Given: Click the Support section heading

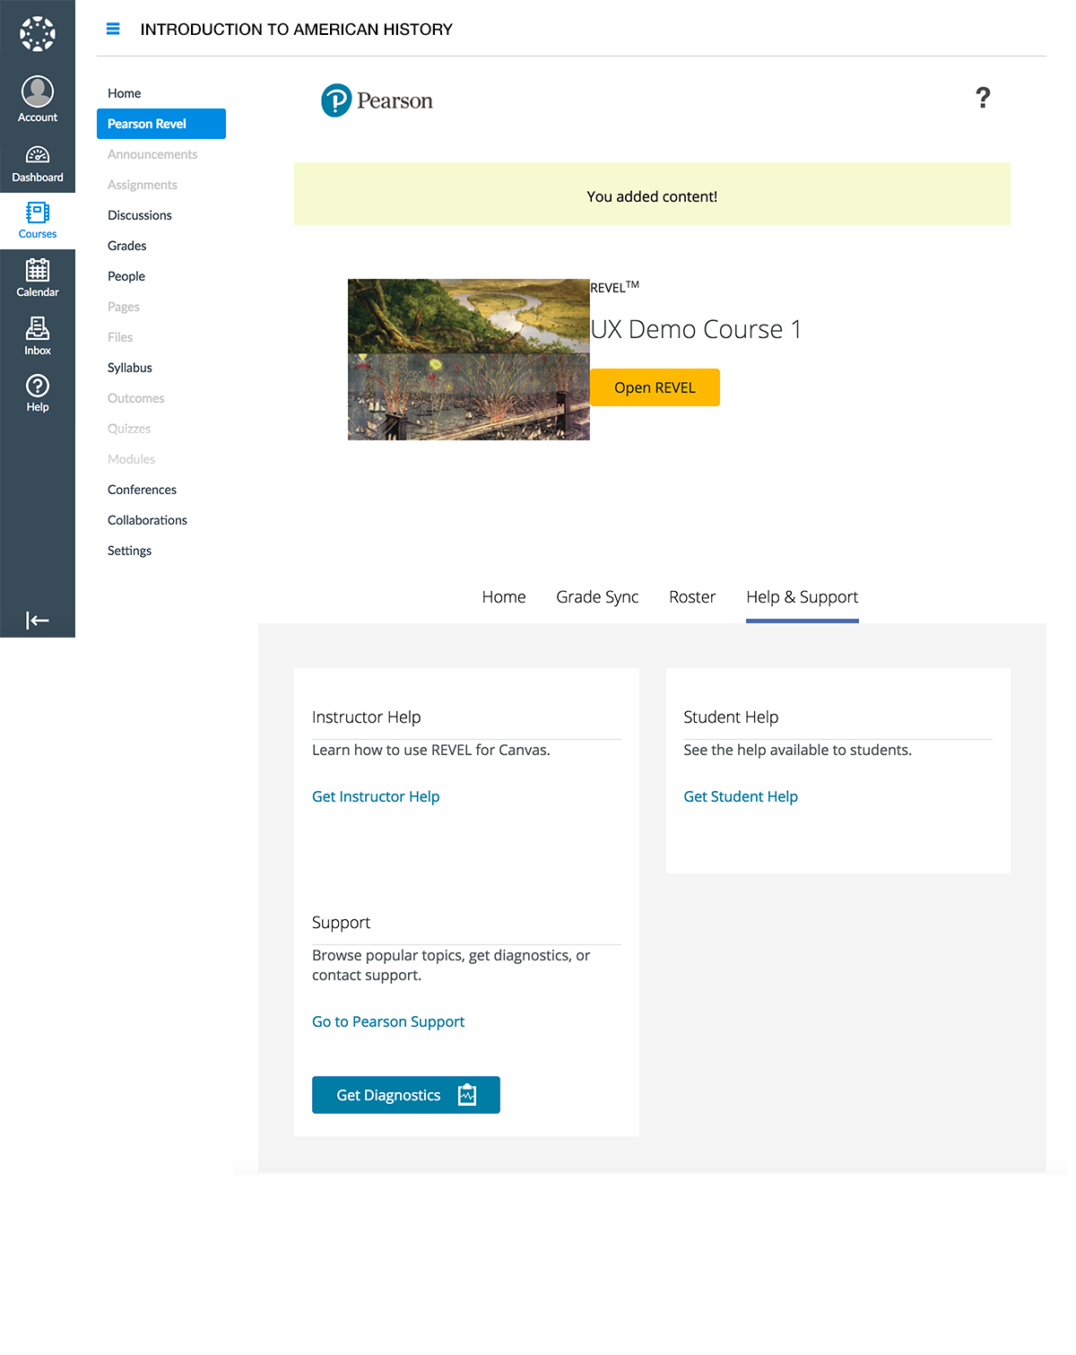Looking at the screenshot, I should tap(342, 923).
